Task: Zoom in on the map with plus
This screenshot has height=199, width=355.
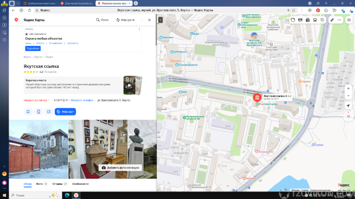Action: pos(348,88)
